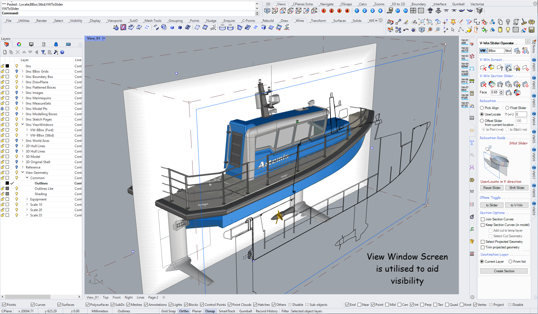Select the Pick Align radio button

(482, 108)
